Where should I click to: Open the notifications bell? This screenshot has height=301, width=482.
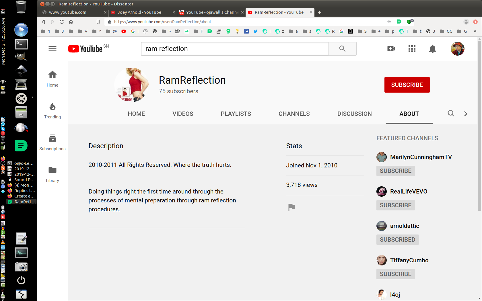point(433,49)
